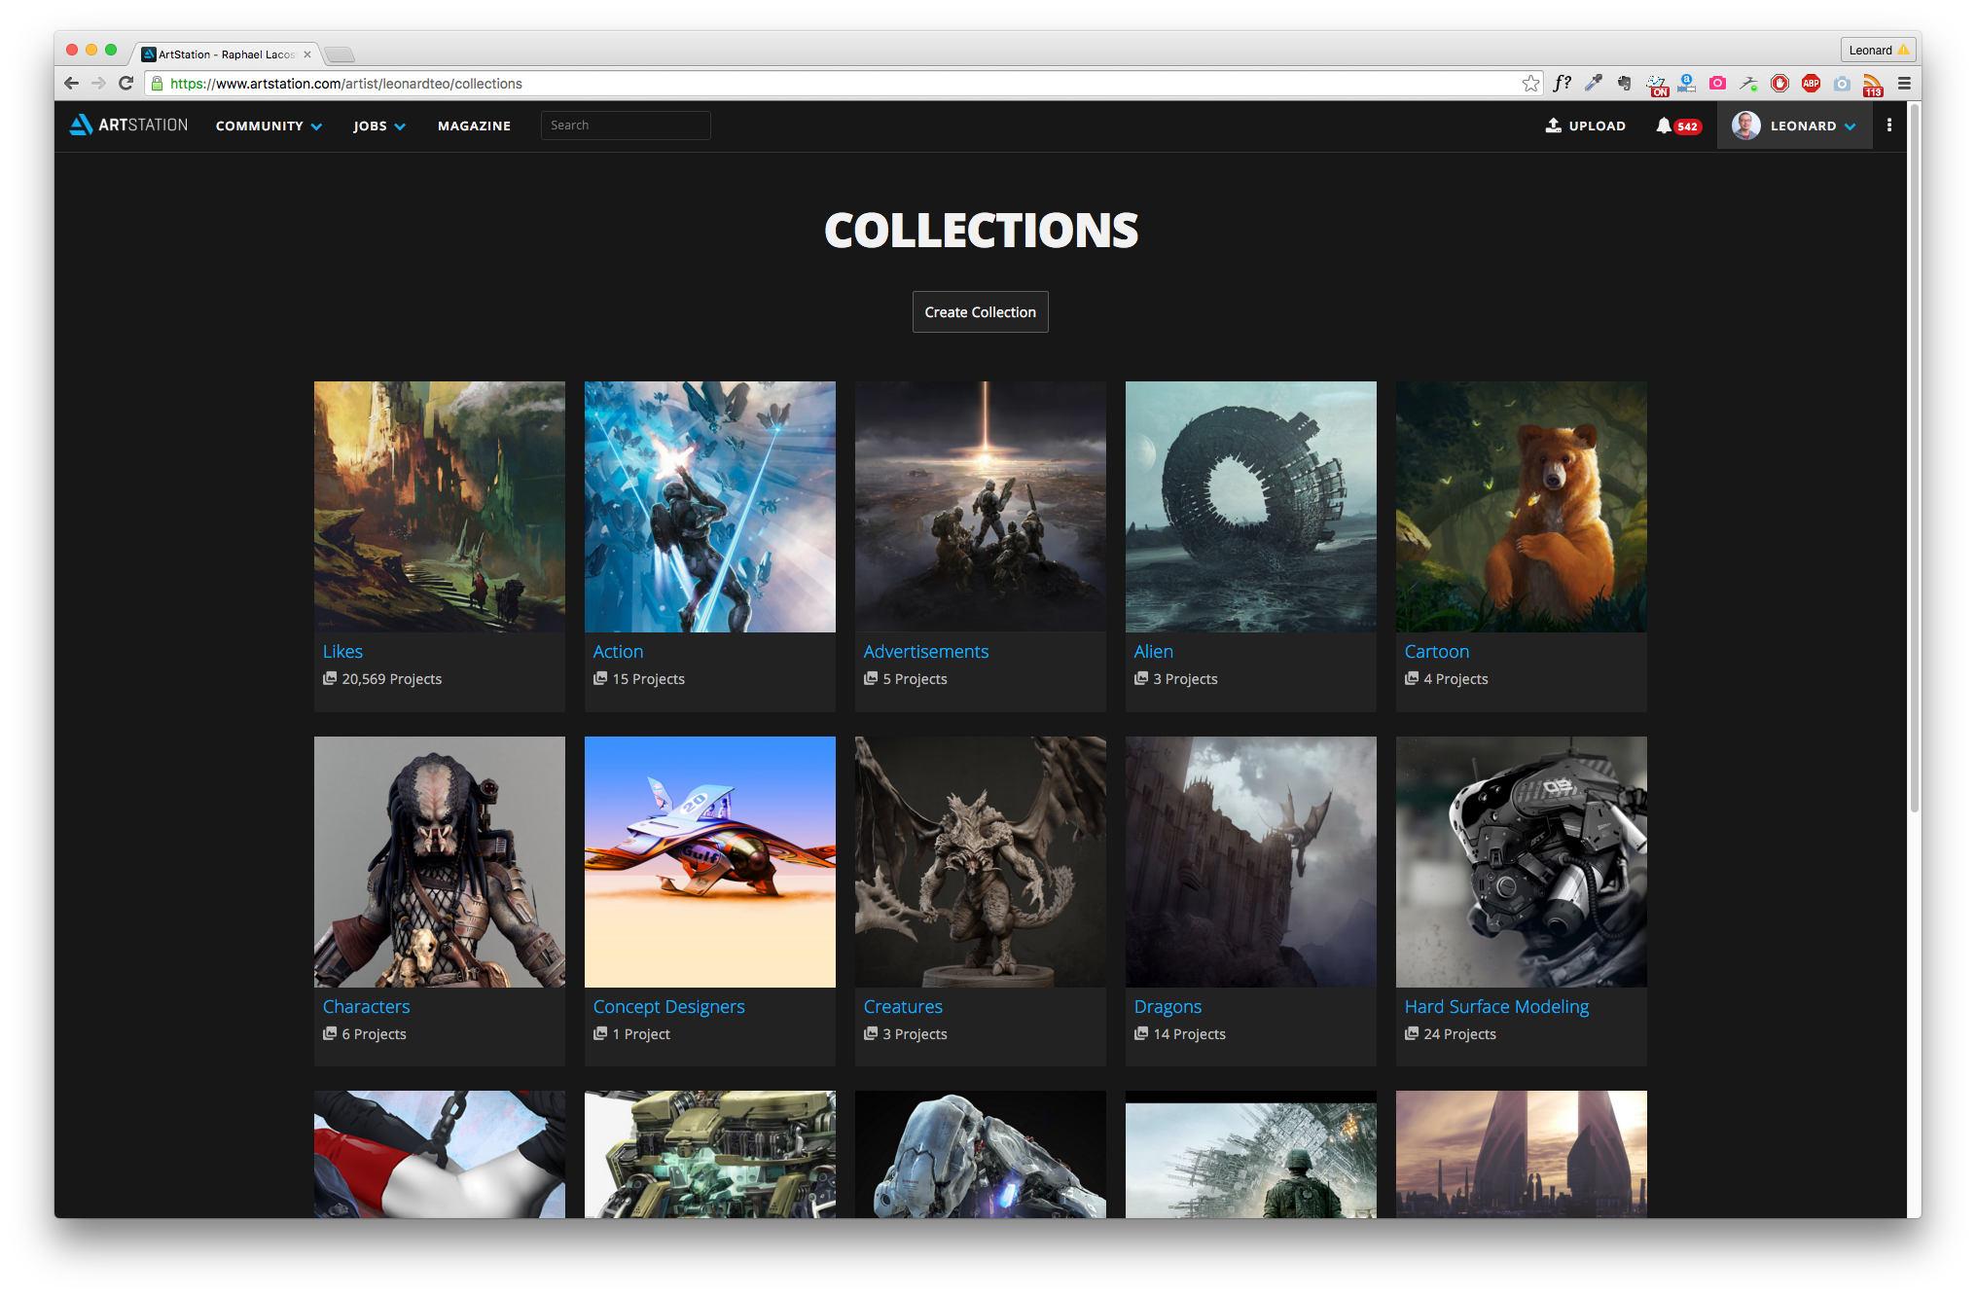1976x1296 pixels.
Task: Click the Evernote elephant extension icon
Action: point(1624,84)
